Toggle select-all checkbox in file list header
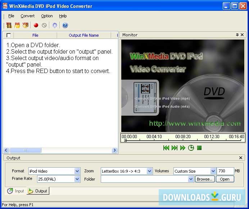Viewport: 249px width, 209px height. (x=9, y=35)
